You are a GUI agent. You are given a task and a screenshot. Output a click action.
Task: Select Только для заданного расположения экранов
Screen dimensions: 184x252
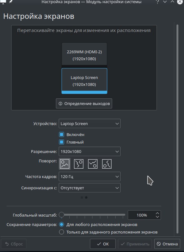pyautogui.click(x=62, y=232)
